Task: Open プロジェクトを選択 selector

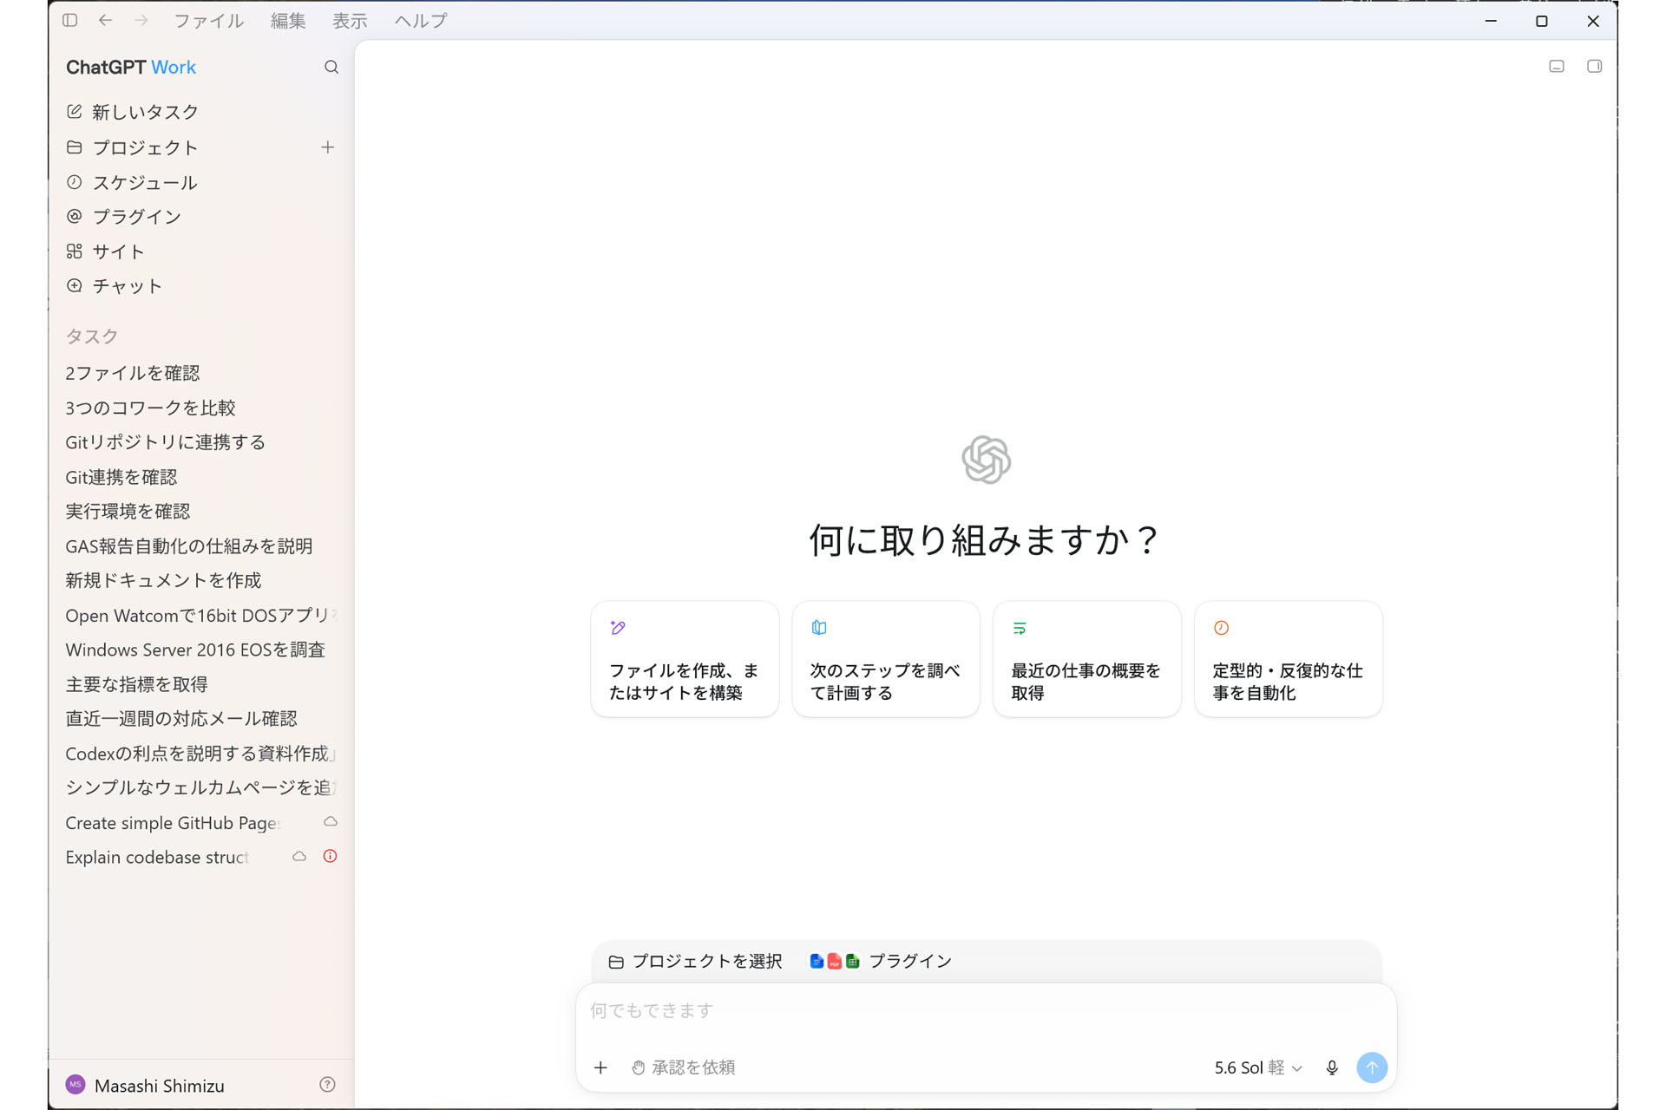Action: coord(696,961)
